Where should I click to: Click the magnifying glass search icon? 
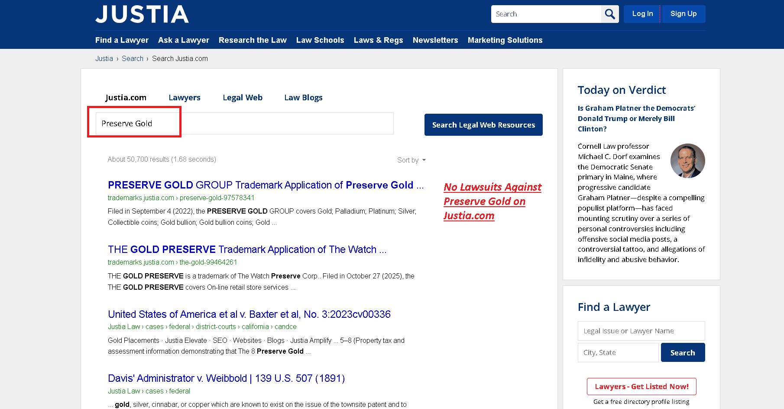[610, 14]
